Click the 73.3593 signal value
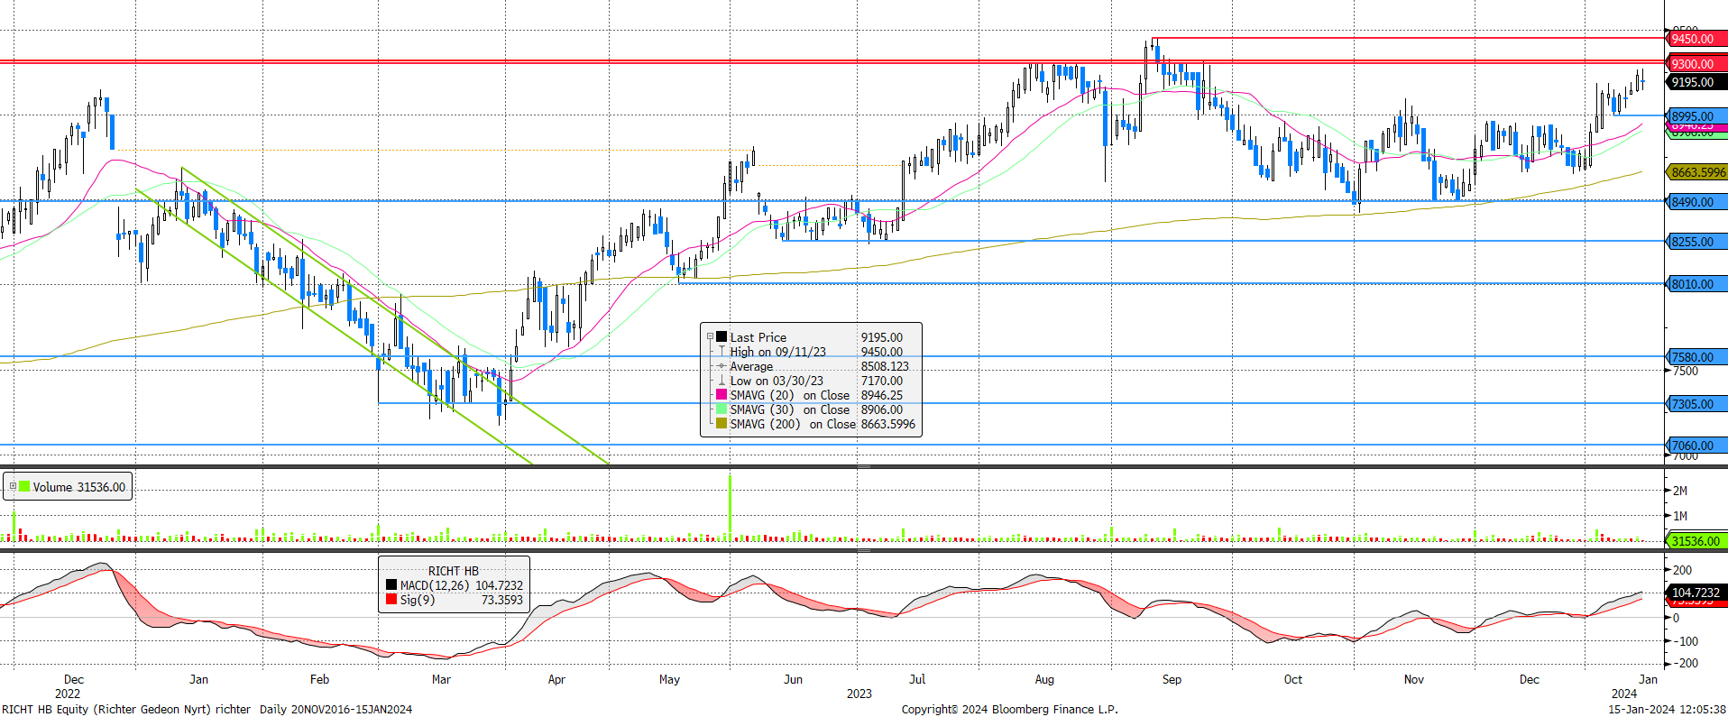Image resolution: width=1728 pixels, height=717 pixels. coord(501,600)
